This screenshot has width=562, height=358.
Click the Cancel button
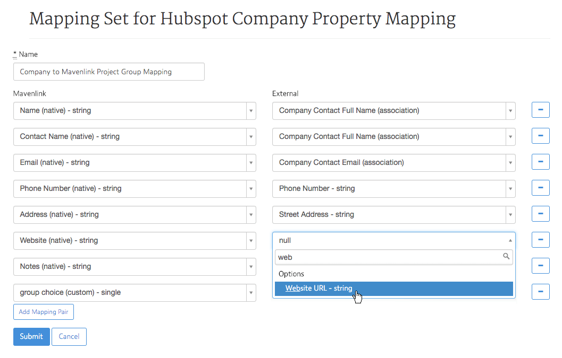[x=69, y=337]
